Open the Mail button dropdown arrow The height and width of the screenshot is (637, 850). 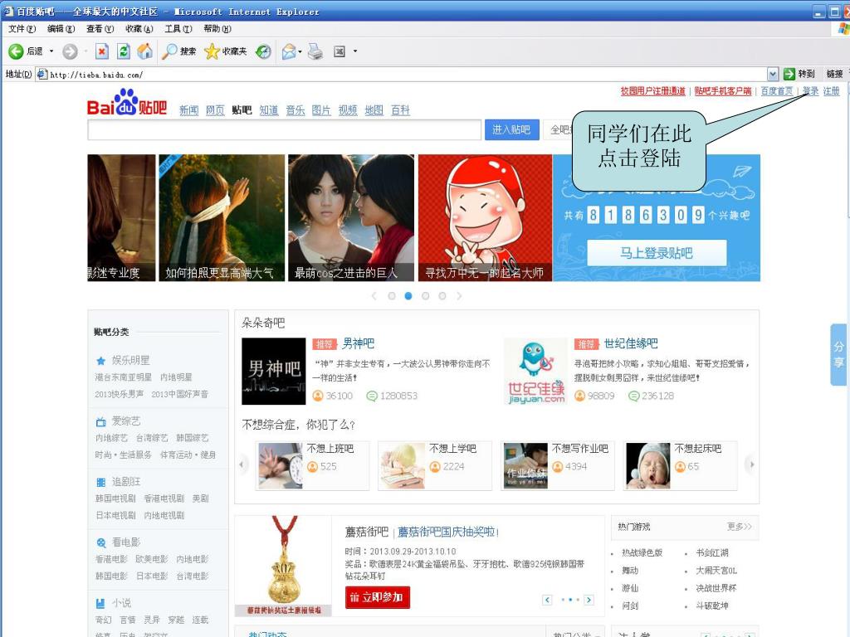click(x=300, y=51)
